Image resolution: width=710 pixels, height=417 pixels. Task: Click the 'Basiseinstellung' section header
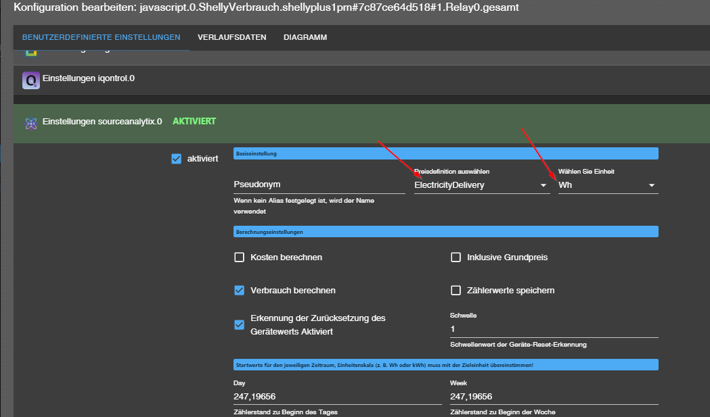445,154
